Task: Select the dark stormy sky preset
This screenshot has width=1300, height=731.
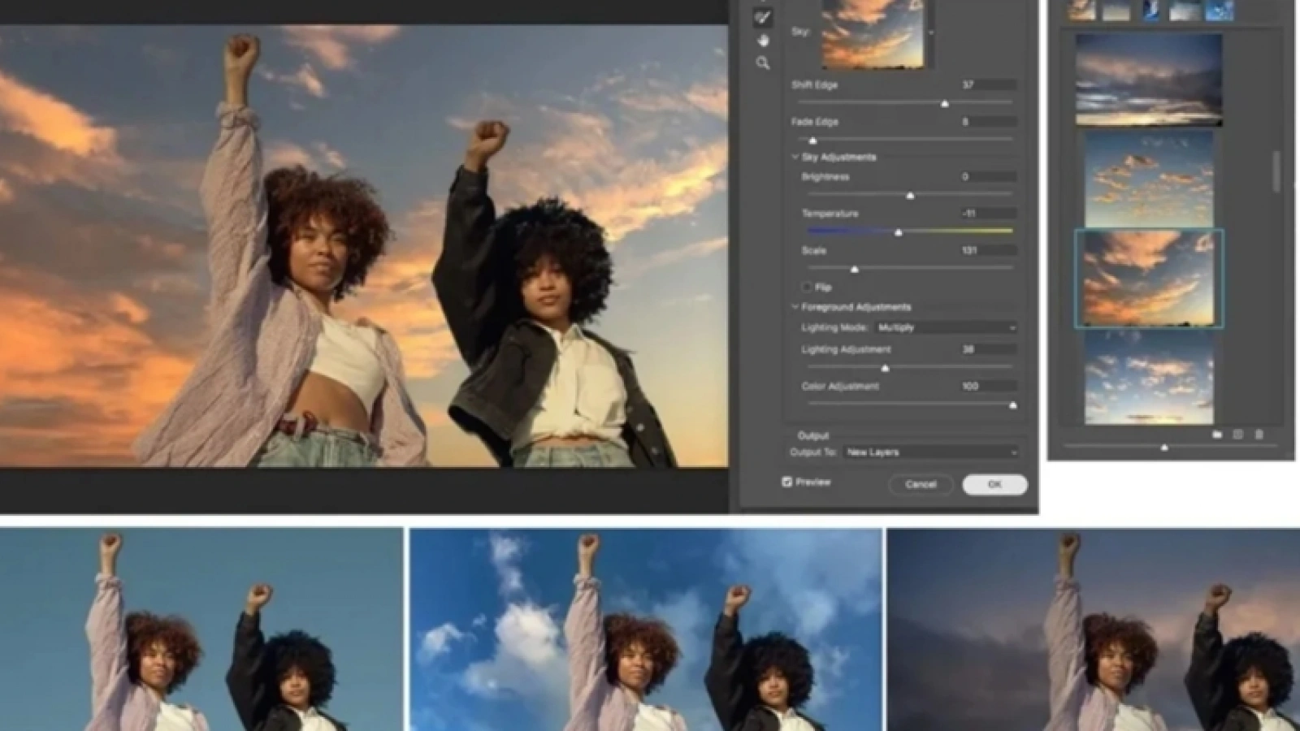Action: pos(1149,80)
